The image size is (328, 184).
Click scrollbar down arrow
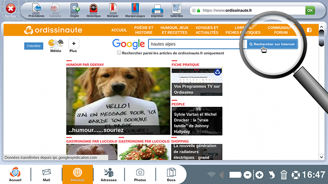pos(321,157)
